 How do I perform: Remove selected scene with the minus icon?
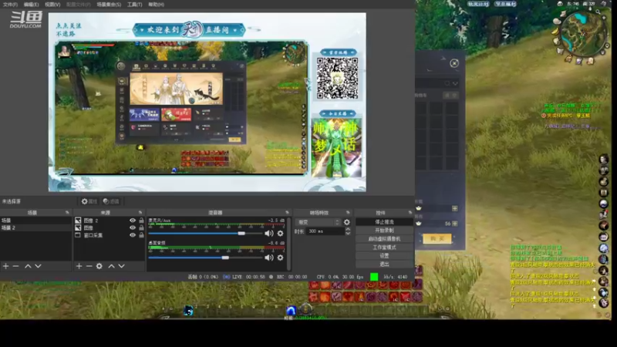[15, 266]
